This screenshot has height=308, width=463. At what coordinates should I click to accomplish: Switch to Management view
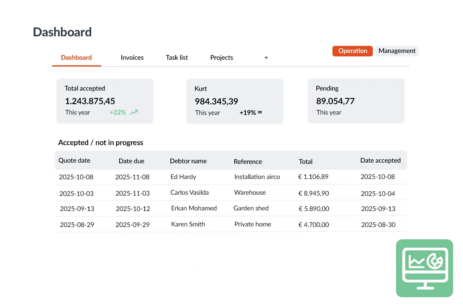[x=397, y=51]
